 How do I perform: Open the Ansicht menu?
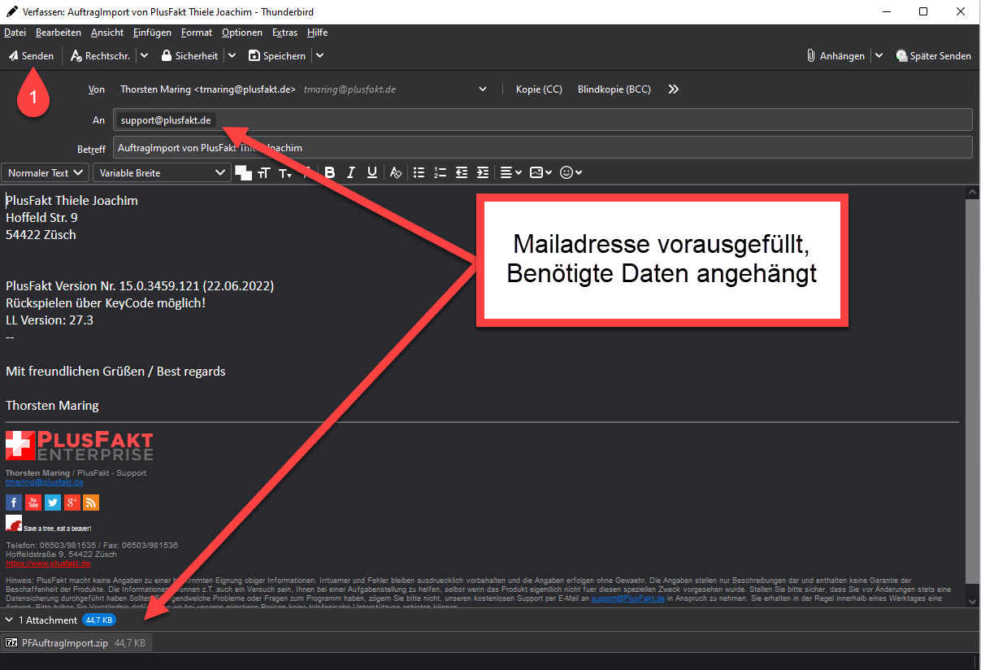(107, 33)
